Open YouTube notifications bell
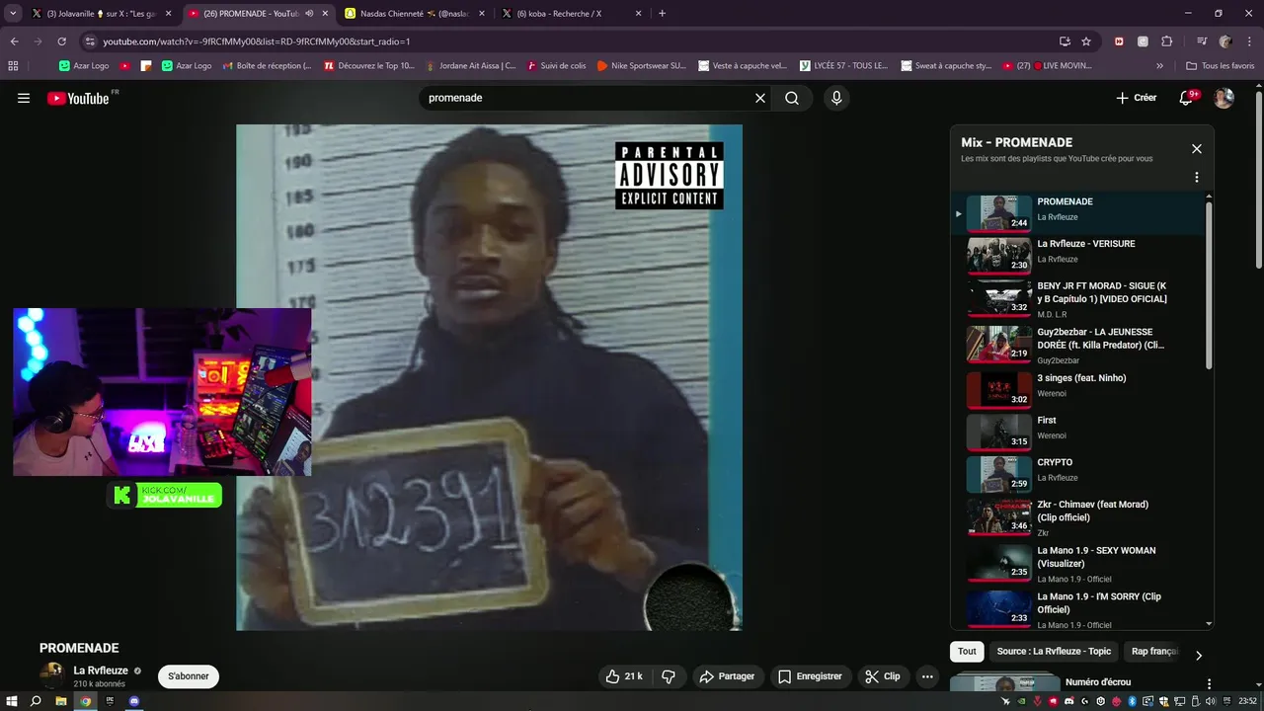Screen dimensions: 1264x711 pos(1188,98)
